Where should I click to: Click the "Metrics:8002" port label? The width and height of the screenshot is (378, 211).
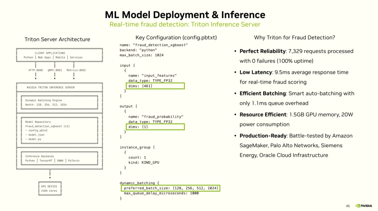tap(76, 70)
